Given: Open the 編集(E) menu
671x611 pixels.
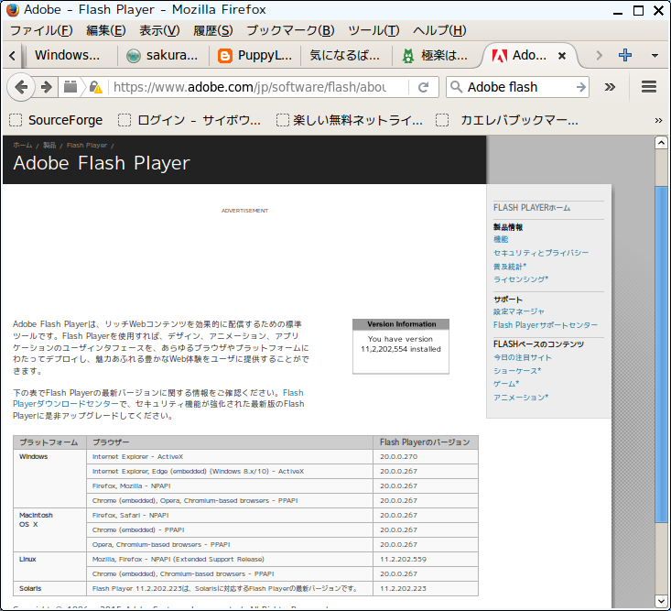Looking at the screenshot, I should pyautogui.click(x=105, y=30).
